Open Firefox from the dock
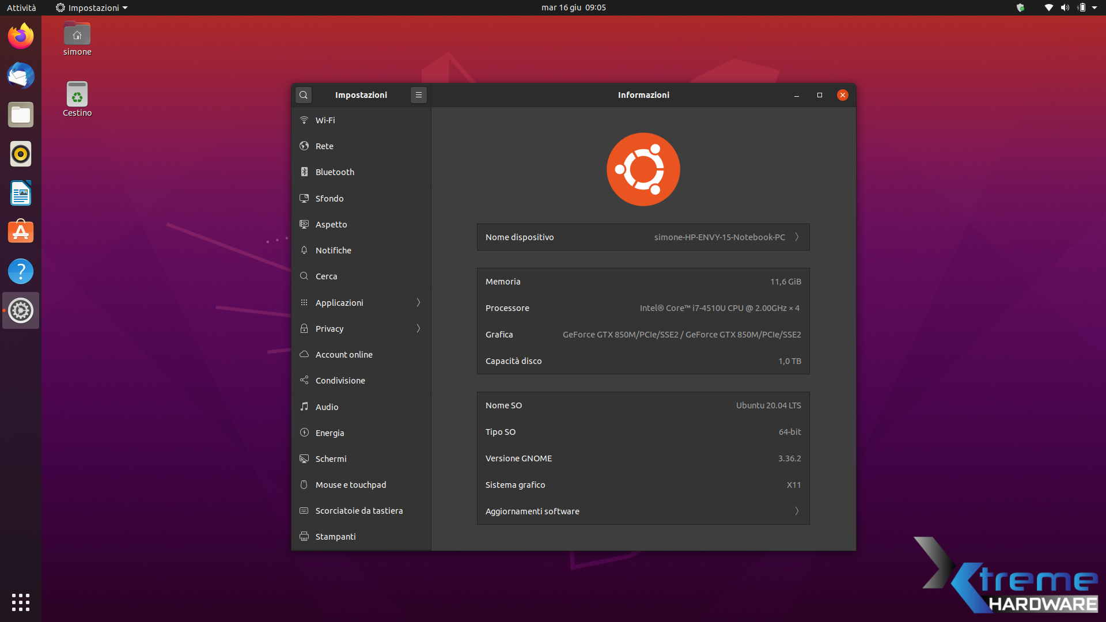1106x622 pixels. pos(21,37)
